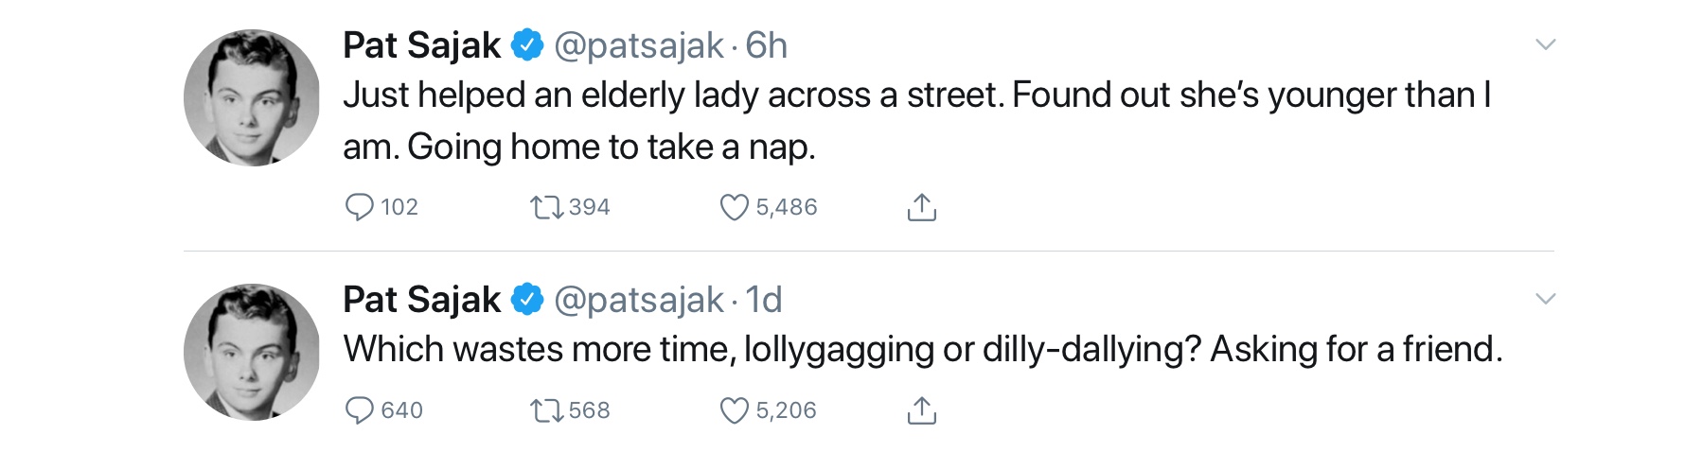Click @patsajak handle in the second tweet

point(638,300)
